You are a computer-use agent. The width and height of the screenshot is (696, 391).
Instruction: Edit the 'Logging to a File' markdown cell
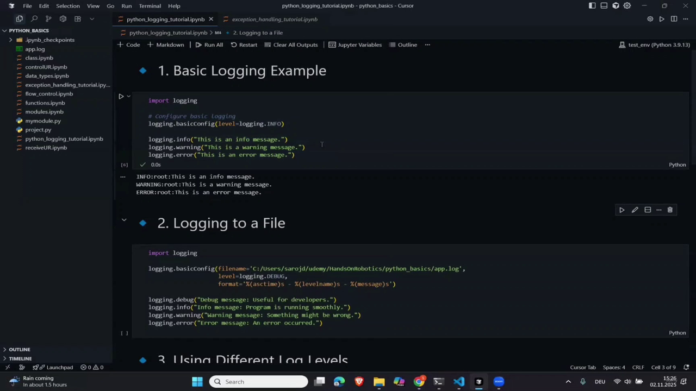[x=635, y=210]
